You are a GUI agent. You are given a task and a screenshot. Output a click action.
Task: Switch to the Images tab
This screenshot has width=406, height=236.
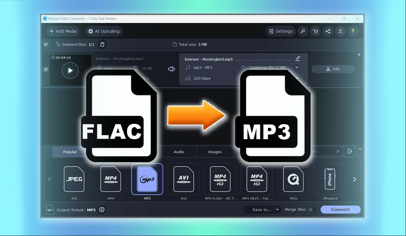pos(215,152)
